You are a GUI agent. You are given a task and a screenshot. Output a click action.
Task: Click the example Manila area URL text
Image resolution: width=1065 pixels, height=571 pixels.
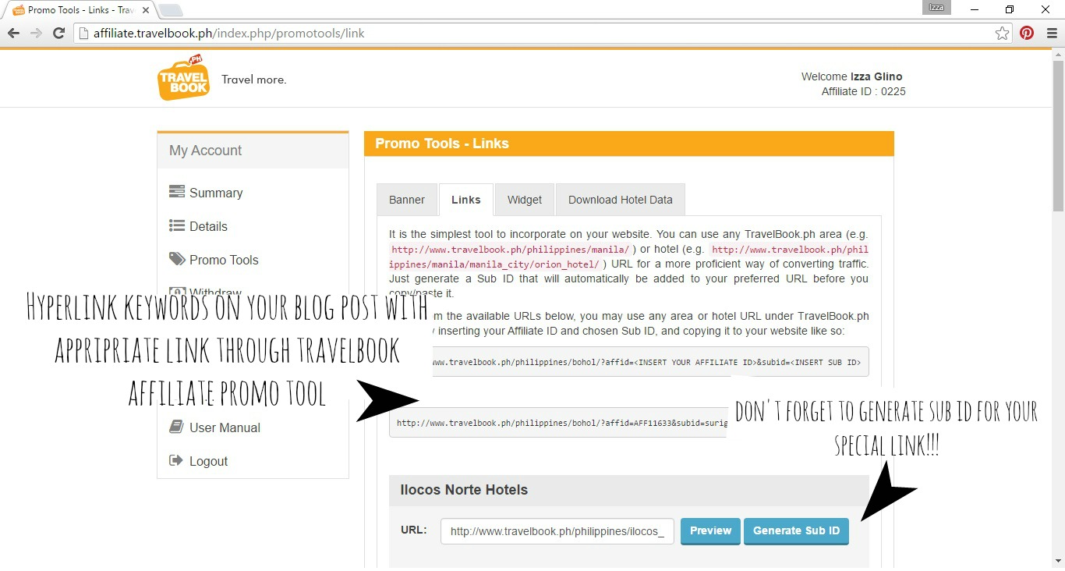pos(511,250)
